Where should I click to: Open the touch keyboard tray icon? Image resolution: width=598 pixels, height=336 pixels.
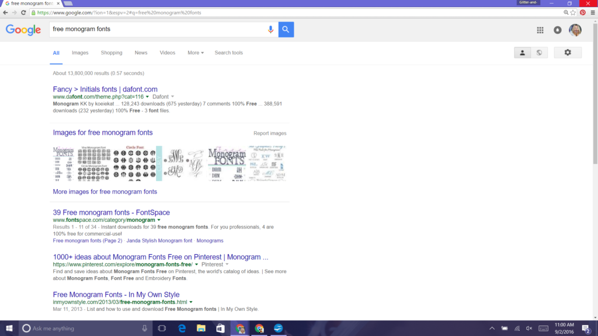(544, 328)
